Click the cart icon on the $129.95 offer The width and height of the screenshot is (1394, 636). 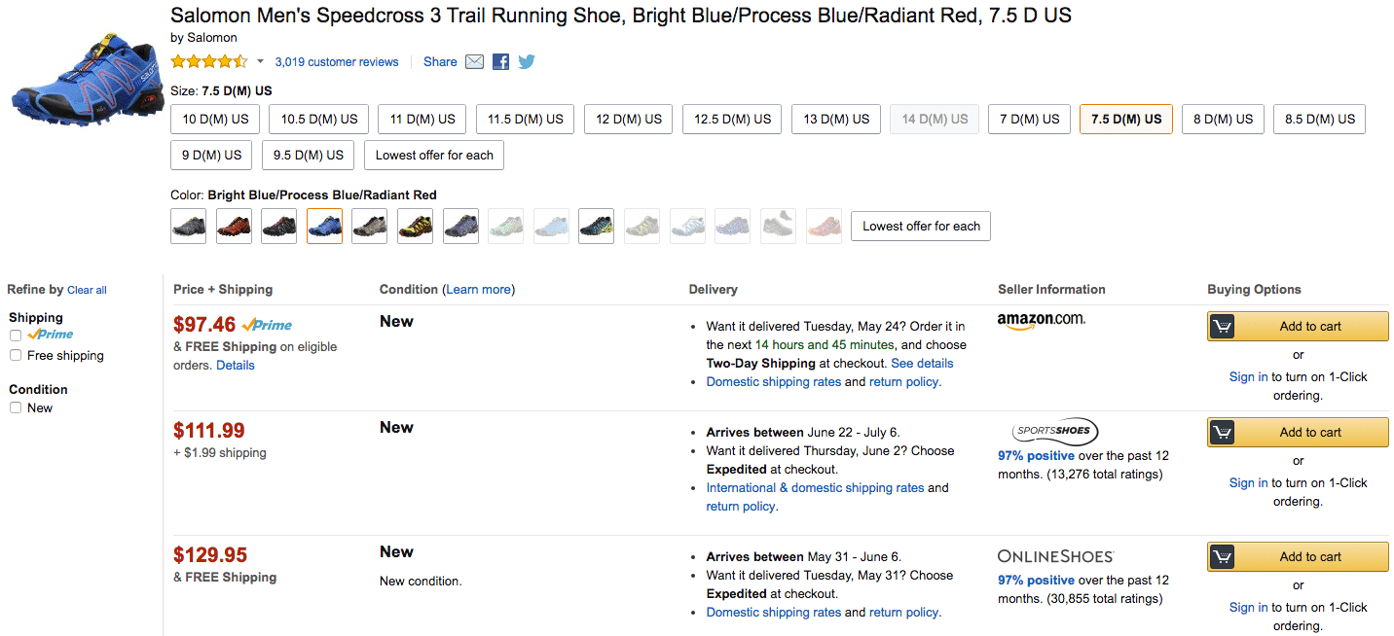(x=1223, y=557)
